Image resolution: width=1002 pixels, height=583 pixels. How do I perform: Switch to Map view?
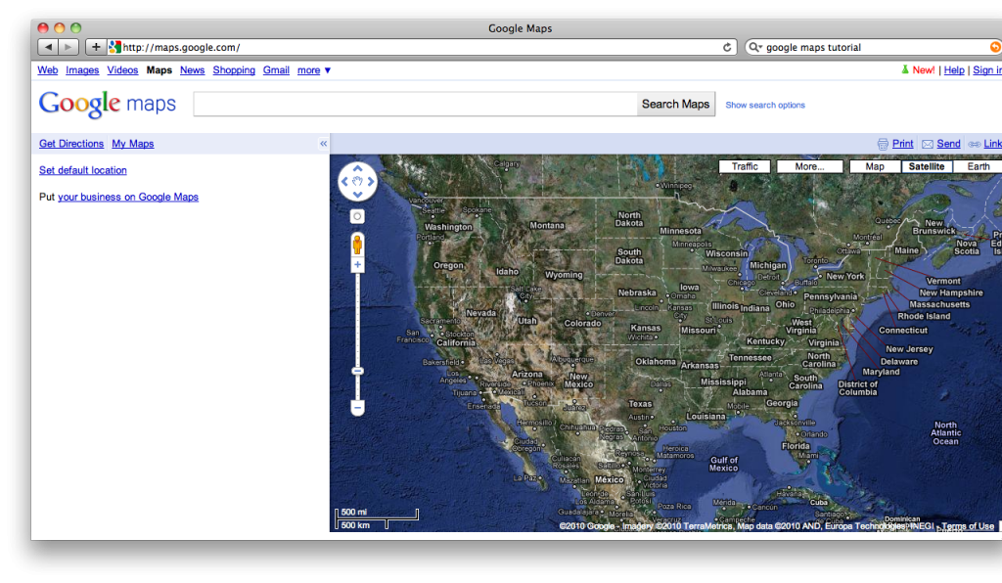[x=875, y=166]
